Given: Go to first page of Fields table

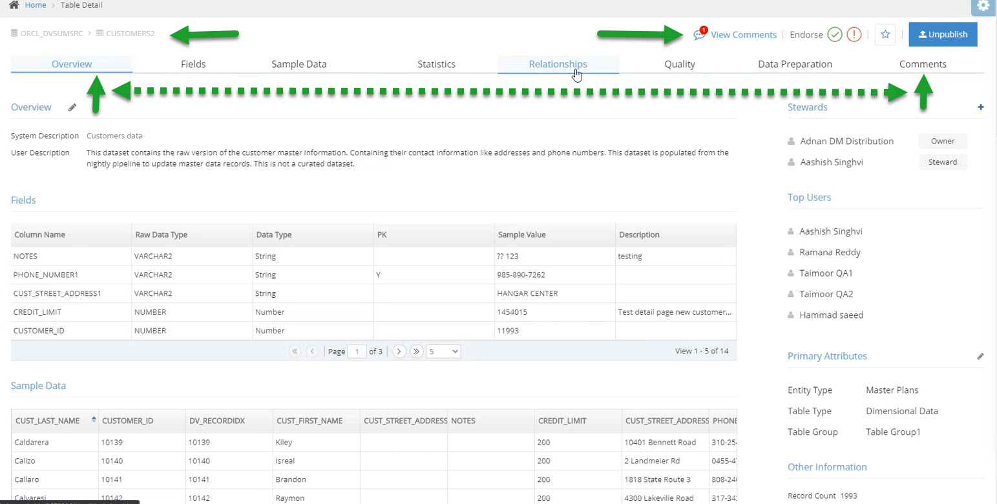Looking at the screenshot, I should point(295,352).
